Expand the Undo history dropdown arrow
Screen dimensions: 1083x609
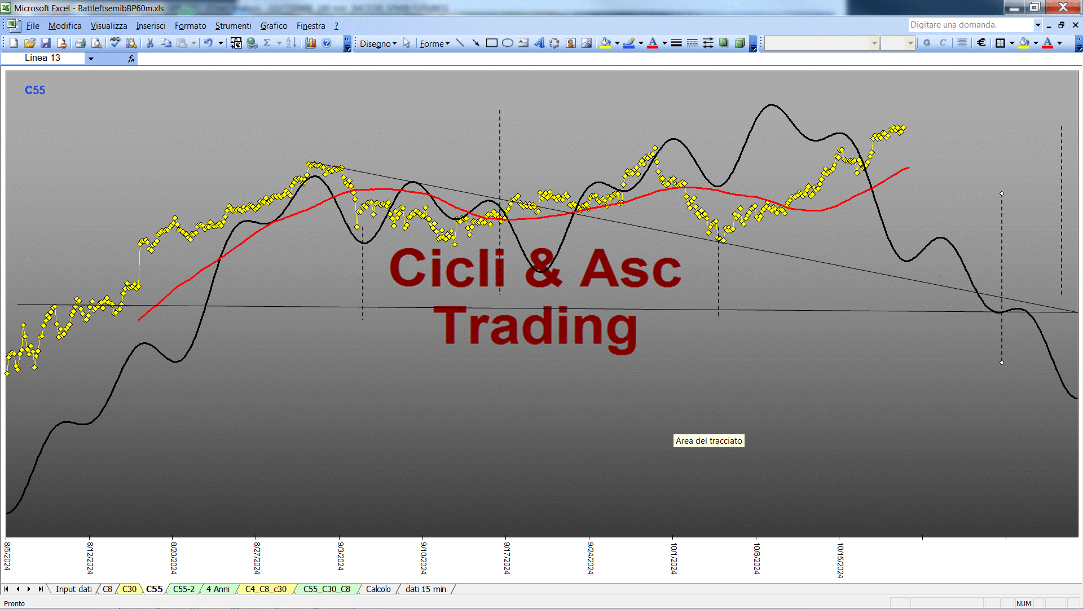click(x=221, y=43)
